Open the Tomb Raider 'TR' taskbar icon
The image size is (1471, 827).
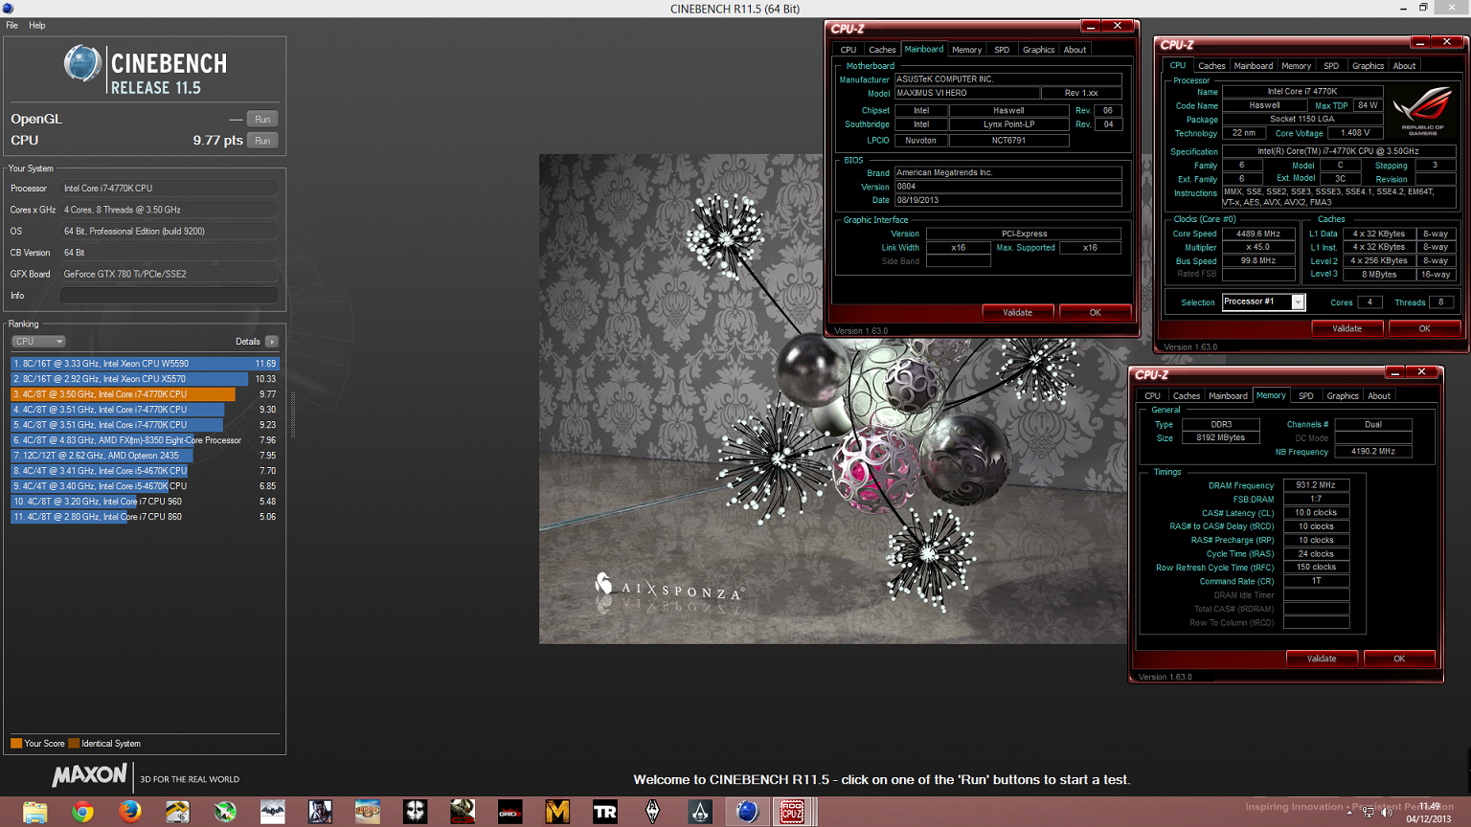click(604, 812)
